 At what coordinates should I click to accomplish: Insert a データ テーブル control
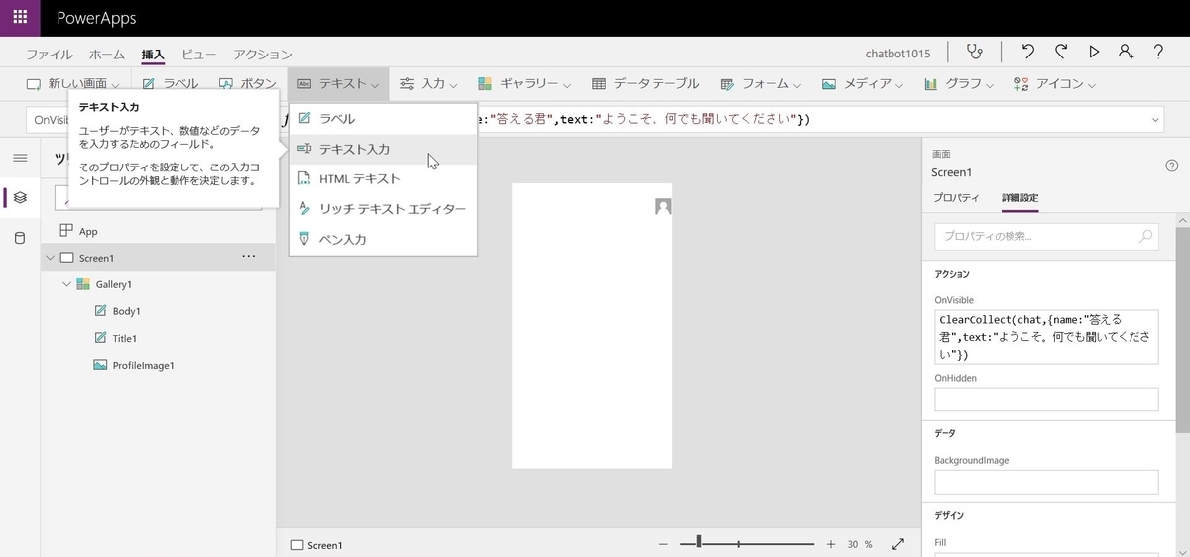(646, 84)
